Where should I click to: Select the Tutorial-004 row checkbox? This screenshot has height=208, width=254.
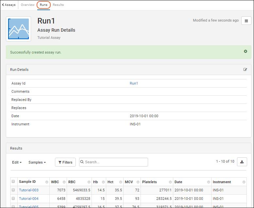(x=13, y=199)
